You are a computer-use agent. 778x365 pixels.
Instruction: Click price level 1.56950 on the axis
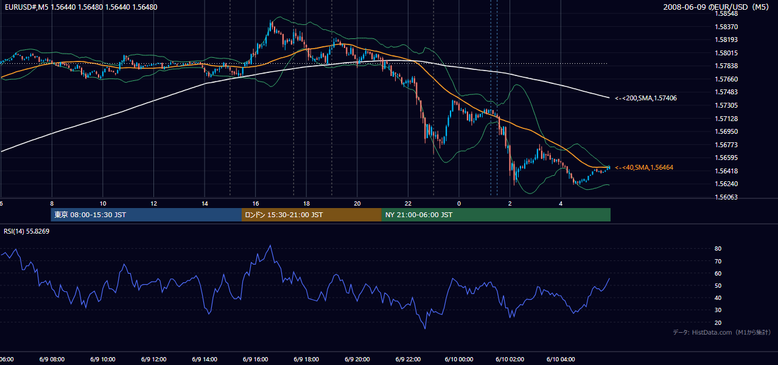[x=727, y=131]
